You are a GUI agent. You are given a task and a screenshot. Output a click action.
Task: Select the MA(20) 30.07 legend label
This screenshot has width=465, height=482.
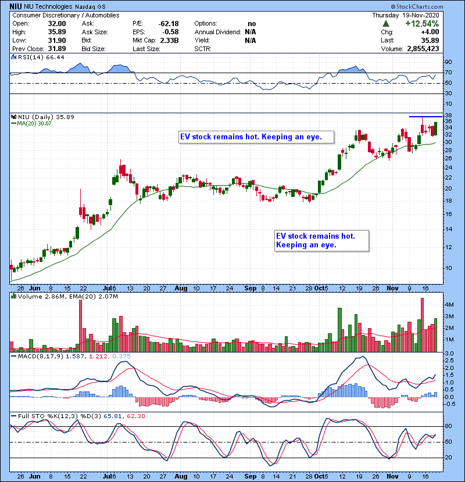pos(34,124)
